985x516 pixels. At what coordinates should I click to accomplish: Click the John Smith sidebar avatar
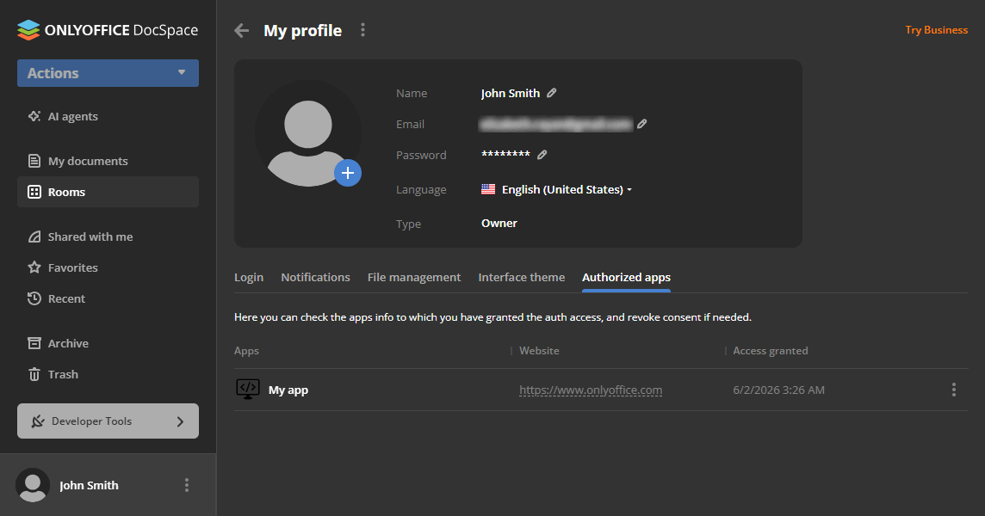(33, 485)
